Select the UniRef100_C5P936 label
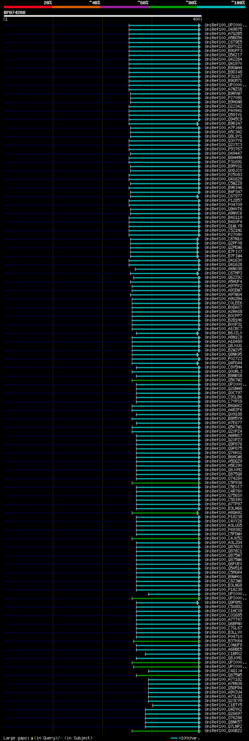 (x=223, y=482)
